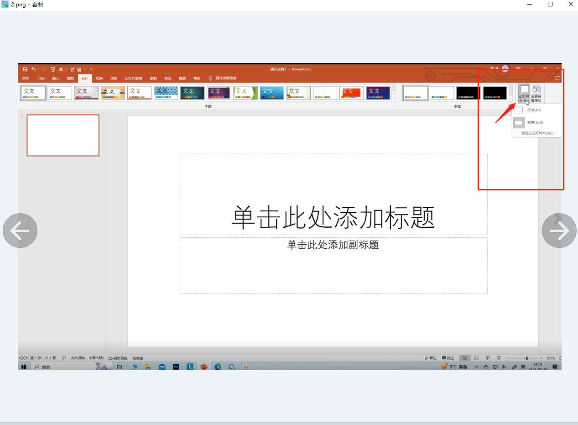Switch to the 插入 ribbon tab

(56, 79)
